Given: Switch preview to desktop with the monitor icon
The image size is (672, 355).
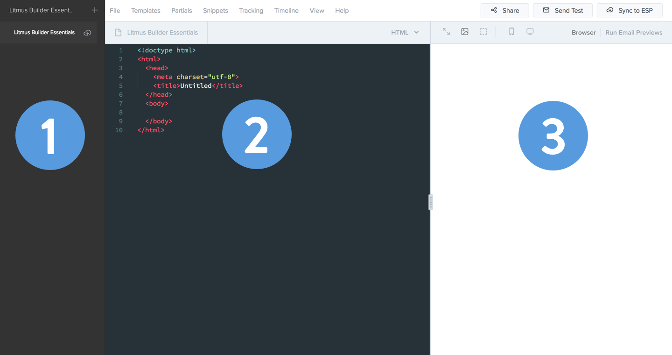Looking at the screenshot, I should (529, 32).
